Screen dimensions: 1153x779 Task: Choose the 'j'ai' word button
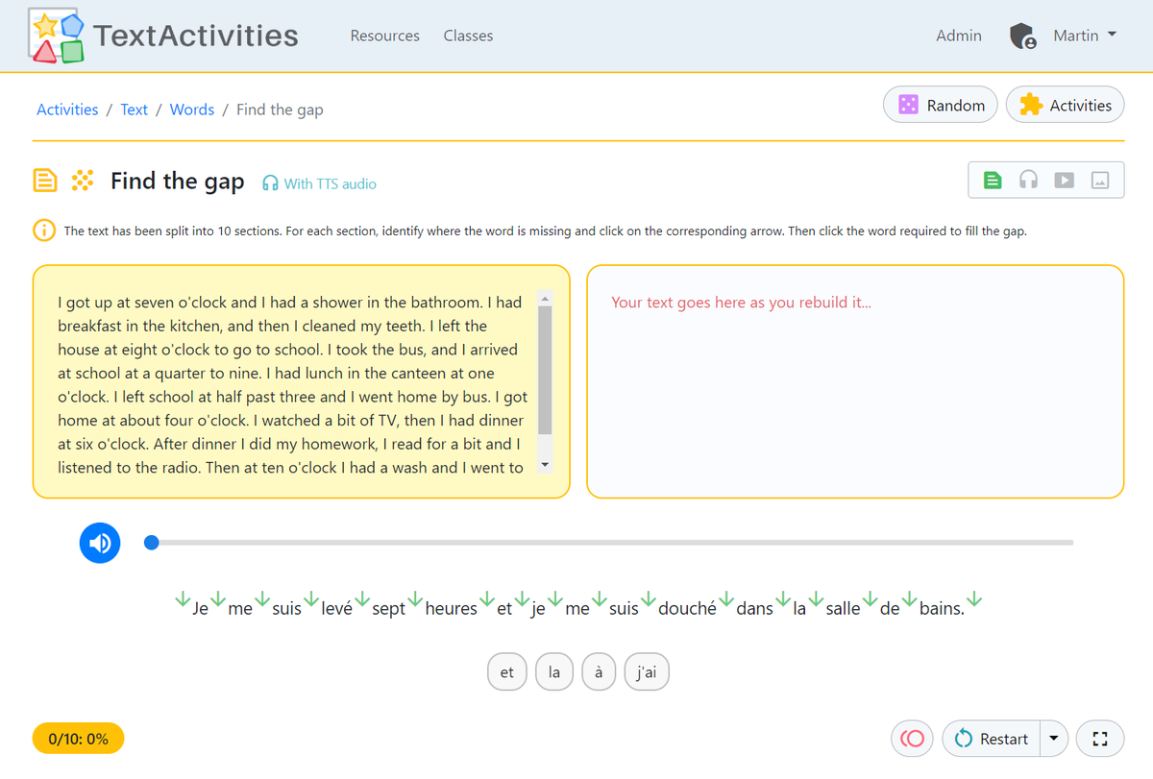647,672
